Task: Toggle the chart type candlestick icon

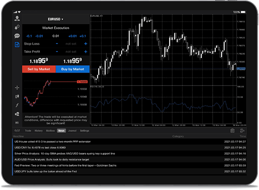Action: (x=17, y=96)
